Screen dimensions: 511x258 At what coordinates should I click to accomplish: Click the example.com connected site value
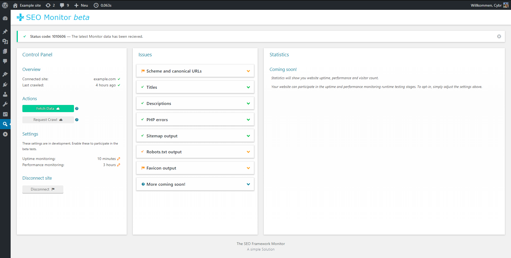point(105,79)
